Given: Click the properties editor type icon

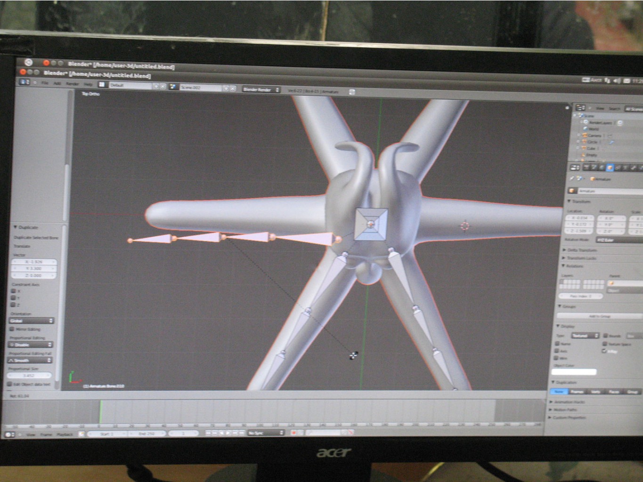Looking at the screenshot, I should pyautogui.click(x=575, y=167).
